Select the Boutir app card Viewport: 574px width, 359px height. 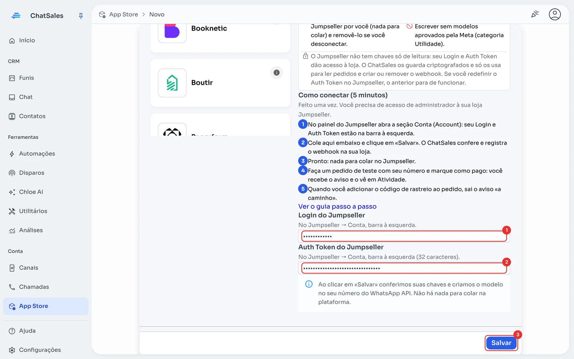[220, 83]
